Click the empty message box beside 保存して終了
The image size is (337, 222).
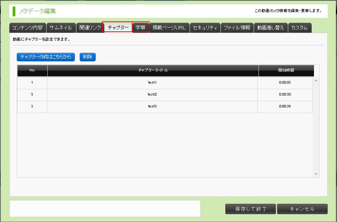click(105, 209)
